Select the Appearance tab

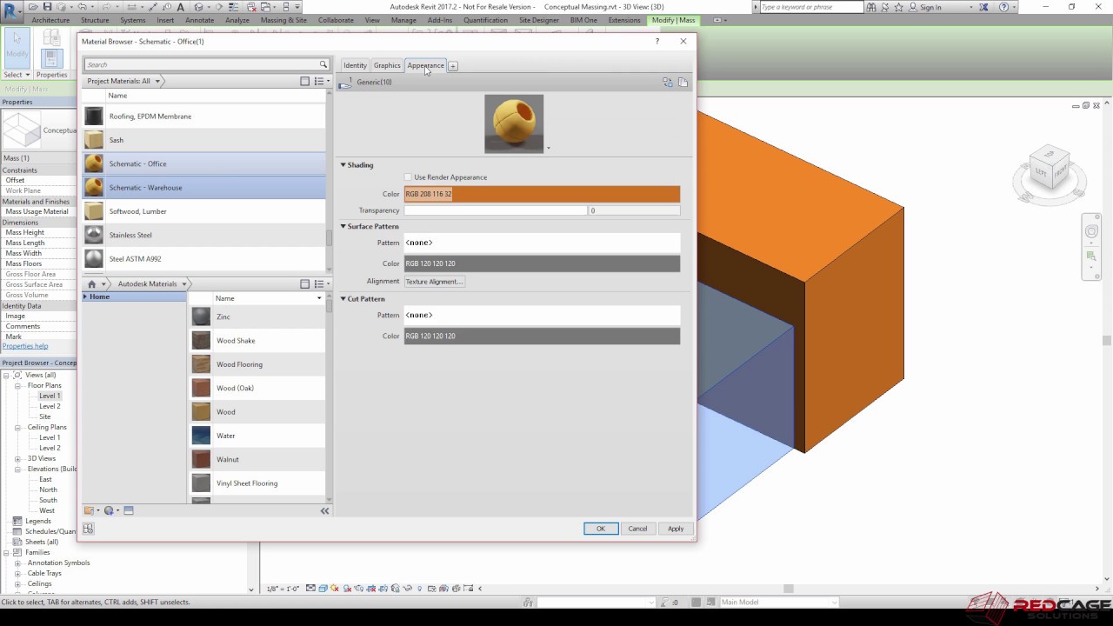click(425, 65)
